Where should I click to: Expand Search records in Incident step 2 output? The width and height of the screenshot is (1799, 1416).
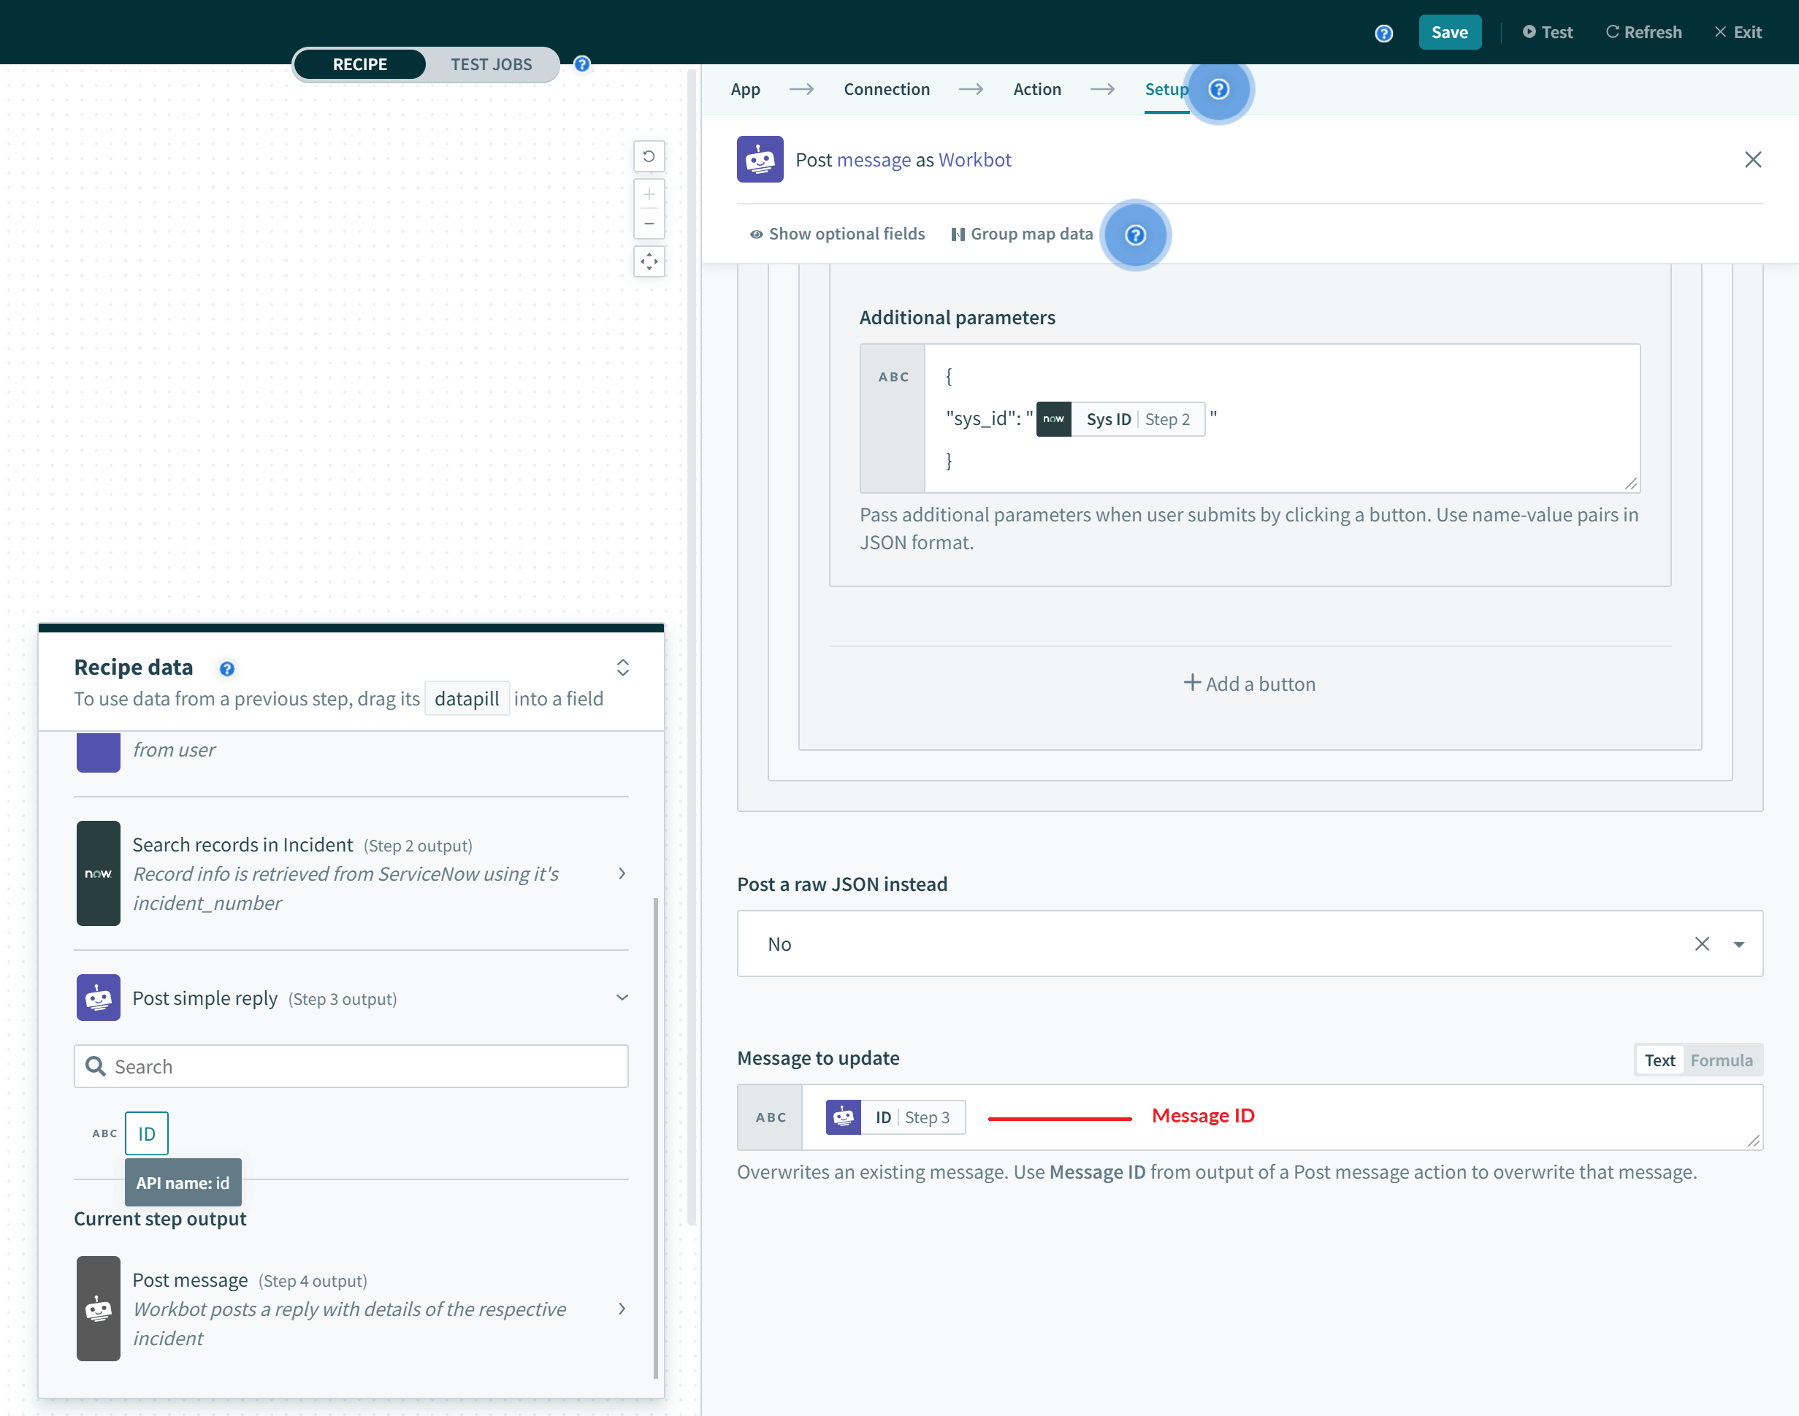(624, 871)
